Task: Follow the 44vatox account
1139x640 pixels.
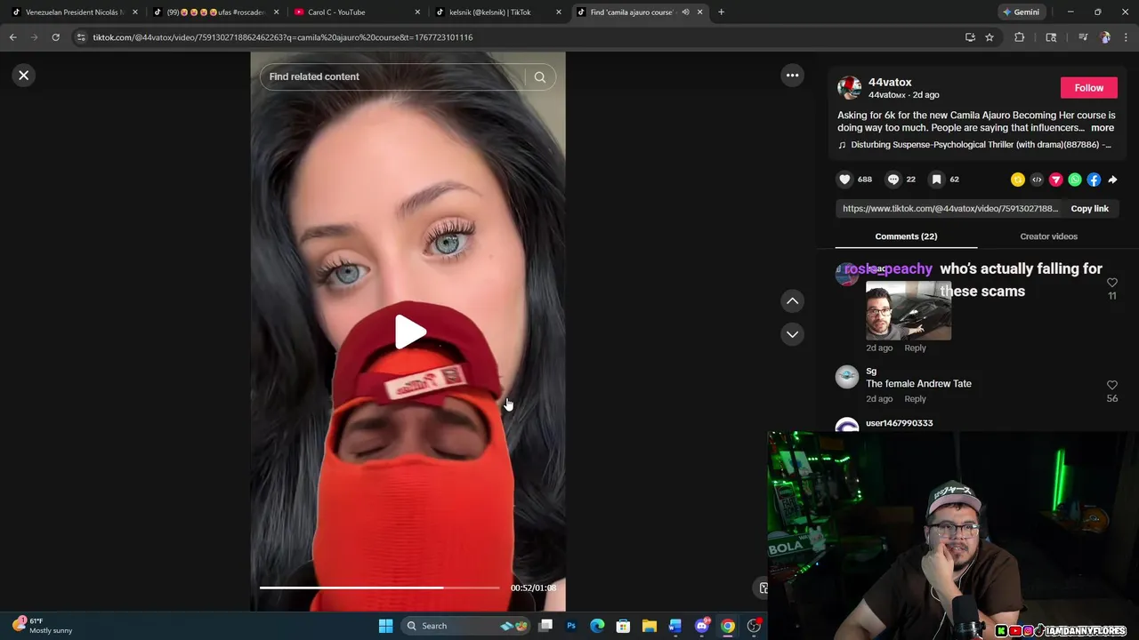Action: [1088, 88]
